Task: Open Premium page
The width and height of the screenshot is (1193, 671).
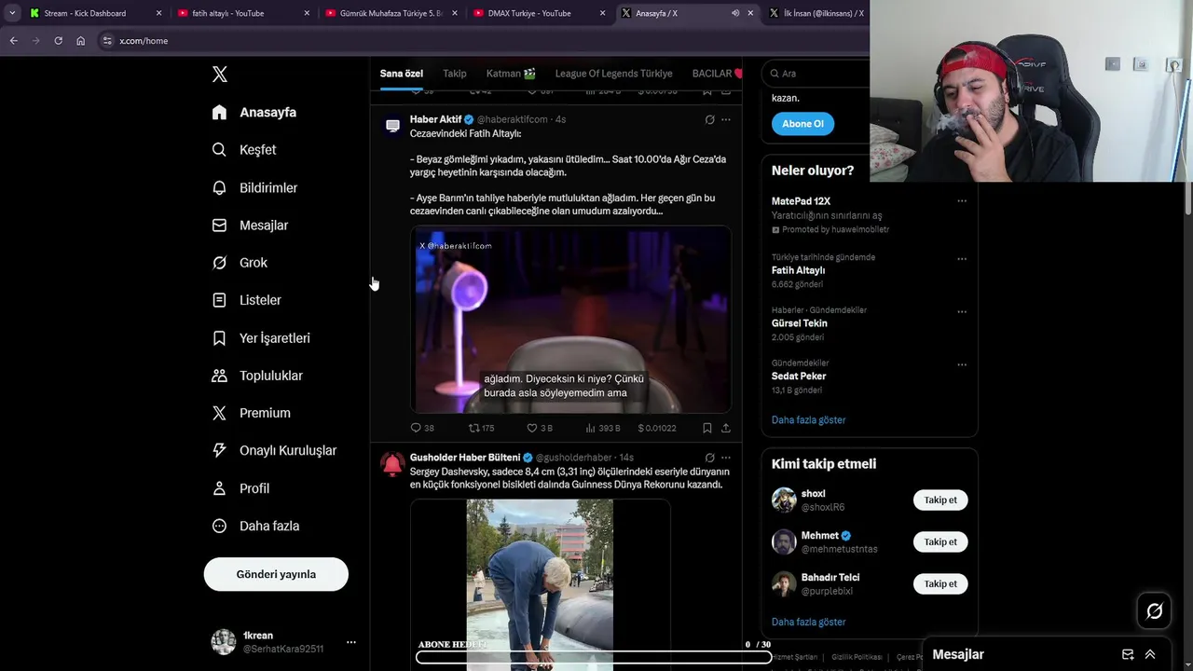Action: (x=252, y=413)
